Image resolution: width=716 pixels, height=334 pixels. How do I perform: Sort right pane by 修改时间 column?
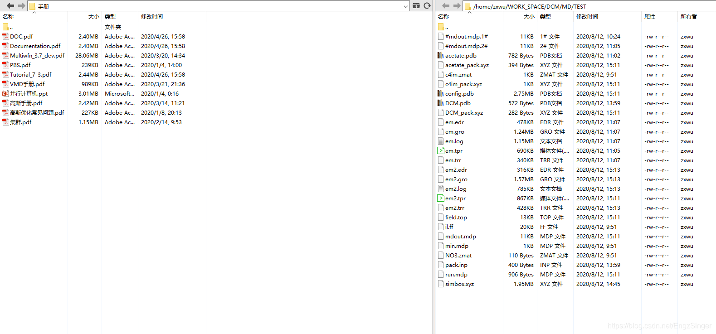coord(587,16)
